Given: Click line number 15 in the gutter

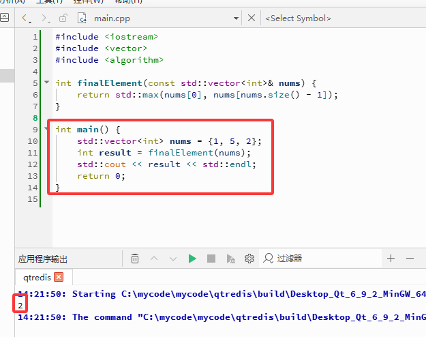Looking at the screenshot, I should pyautogui.click(x=33, y=199).
